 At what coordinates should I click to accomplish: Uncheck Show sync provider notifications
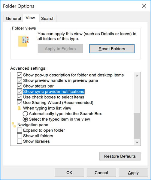pos(20,91)
